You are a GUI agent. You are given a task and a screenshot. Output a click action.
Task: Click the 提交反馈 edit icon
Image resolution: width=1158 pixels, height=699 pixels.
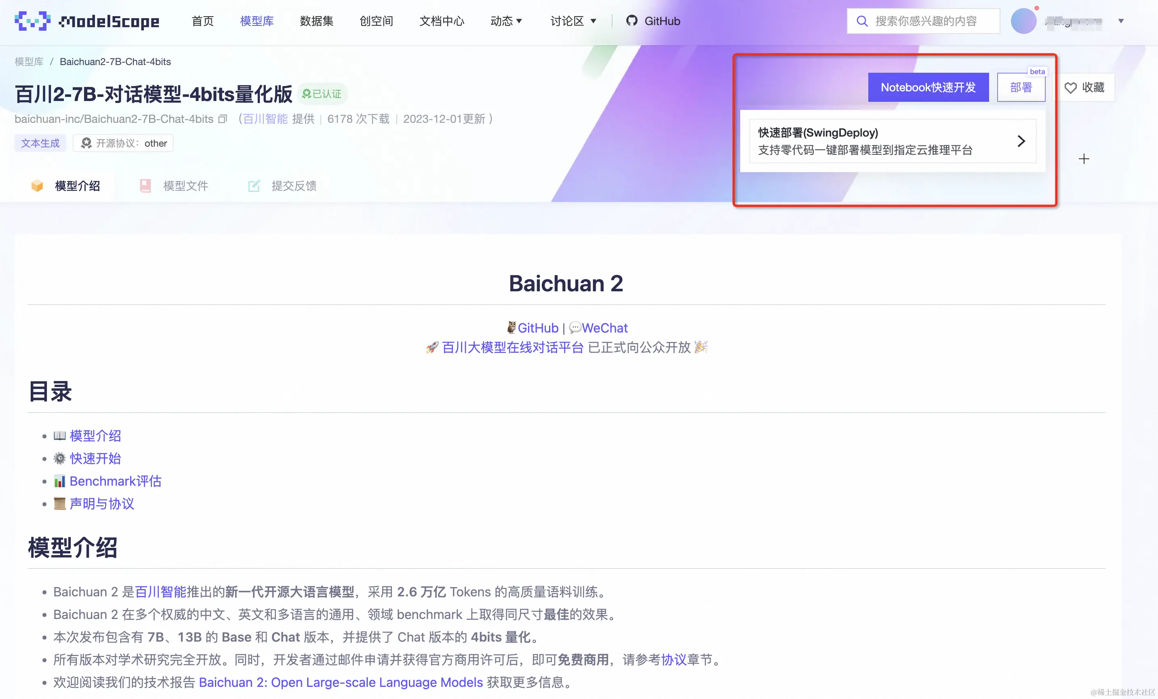pyautogui.click(x=254, y=186)
